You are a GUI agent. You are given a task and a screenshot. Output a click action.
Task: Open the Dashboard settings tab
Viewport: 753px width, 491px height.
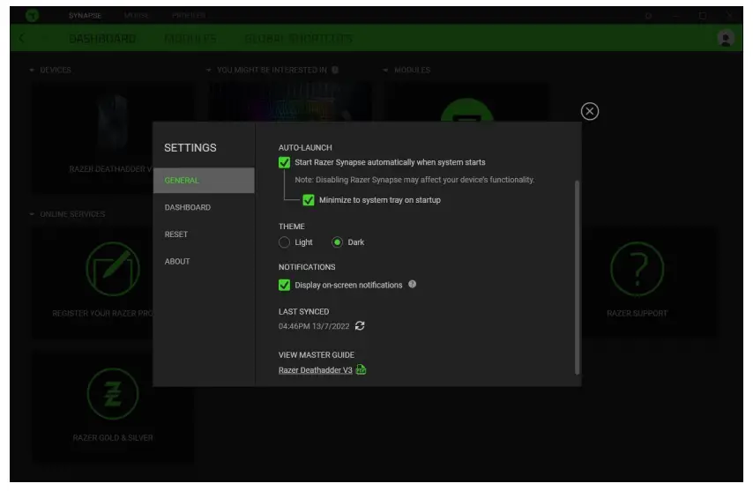click(187, 207)
